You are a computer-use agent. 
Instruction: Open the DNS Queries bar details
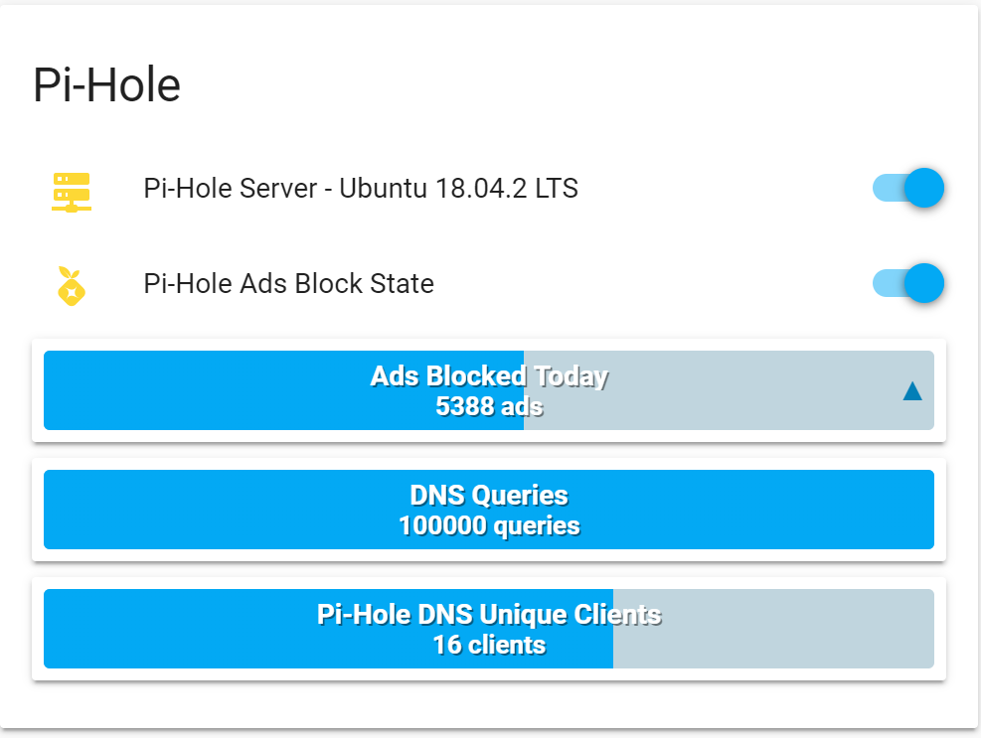click(489, 510)
